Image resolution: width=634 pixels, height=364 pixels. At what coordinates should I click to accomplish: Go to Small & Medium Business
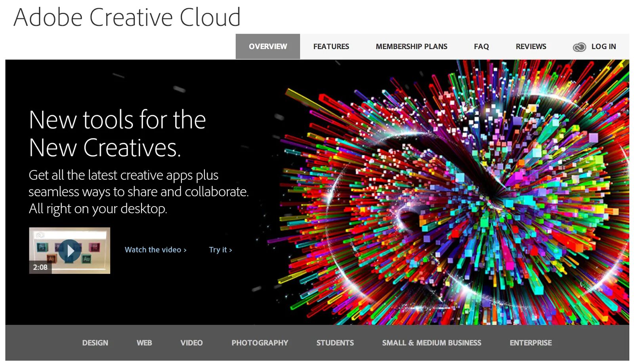[x=432, y=343]
